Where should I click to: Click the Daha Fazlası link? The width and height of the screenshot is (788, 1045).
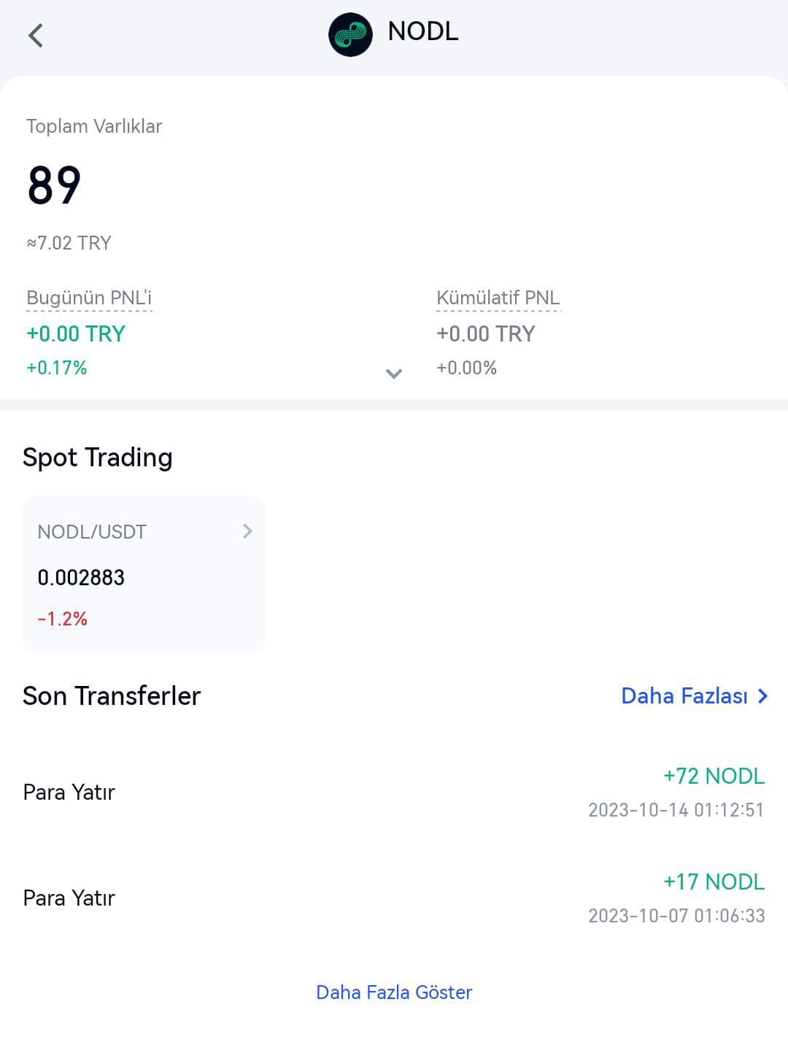coord(684,695)
